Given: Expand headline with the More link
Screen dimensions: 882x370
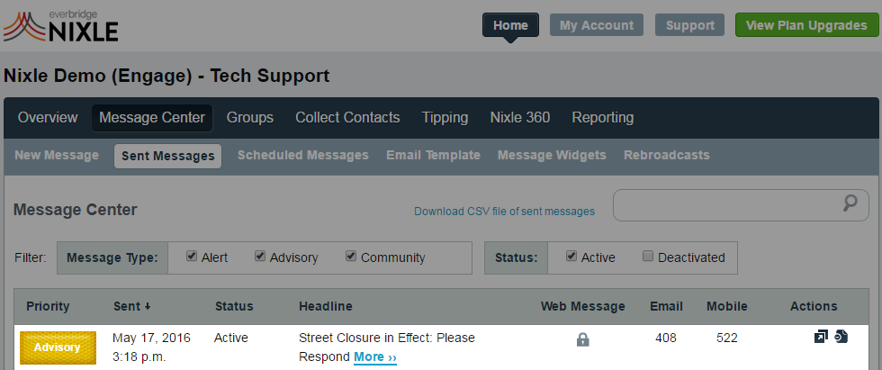Looking at the screenshot, I should [375, 357].
